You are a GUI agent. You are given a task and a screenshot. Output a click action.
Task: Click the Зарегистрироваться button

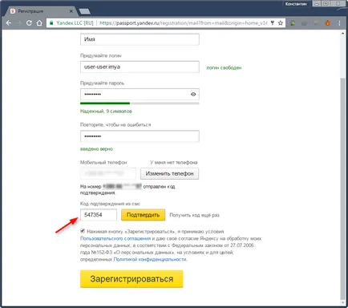pyautogui.click(x=132, y=279)
